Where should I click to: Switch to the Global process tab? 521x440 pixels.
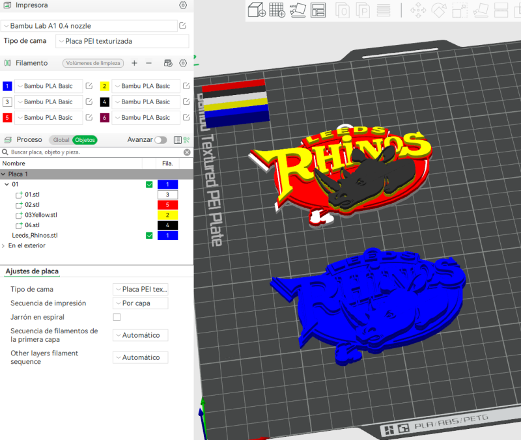(61, 140)
